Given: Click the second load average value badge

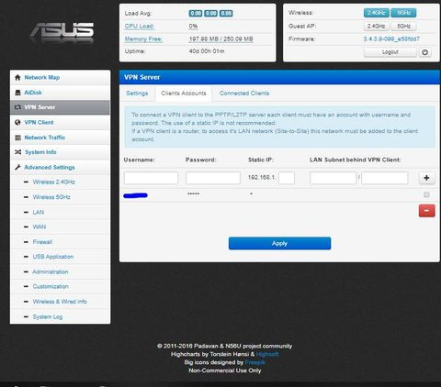Looking at the screenshot, I should pyautogui.click(x=210, y=13).
